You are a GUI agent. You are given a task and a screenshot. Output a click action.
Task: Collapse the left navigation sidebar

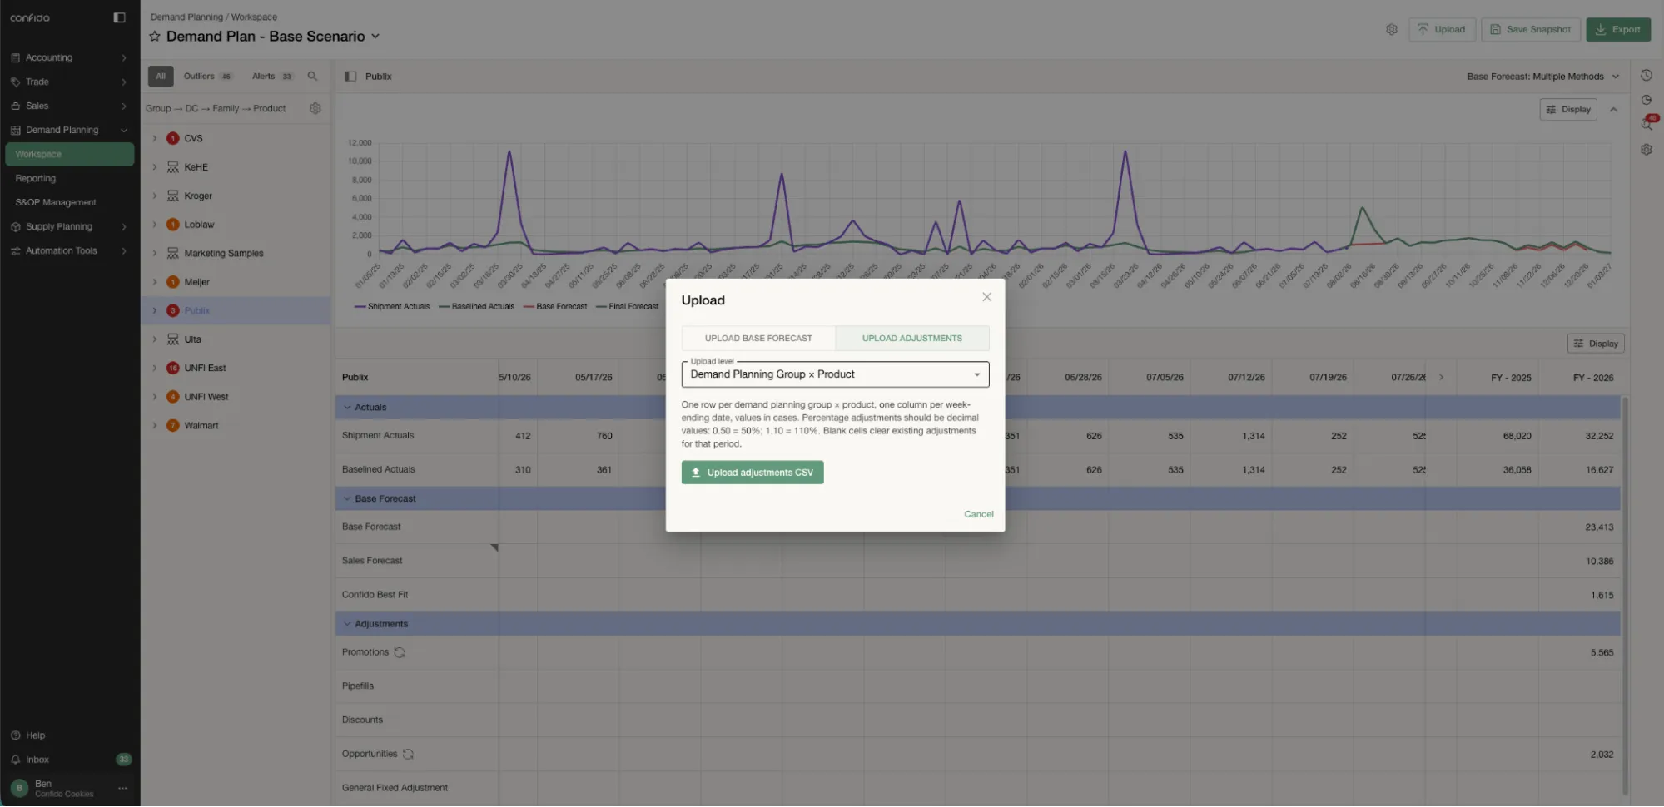[119, 17]
